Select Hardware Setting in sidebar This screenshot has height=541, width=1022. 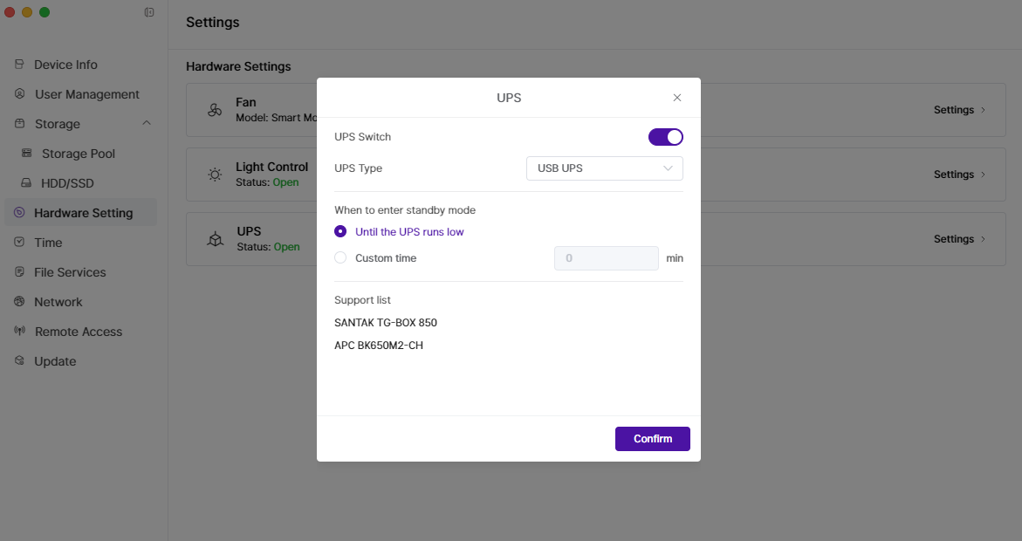pyautogui.click(x=81, y=213)
